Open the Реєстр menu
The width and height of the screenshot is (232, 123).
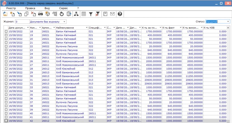click(x=11, y=8)
